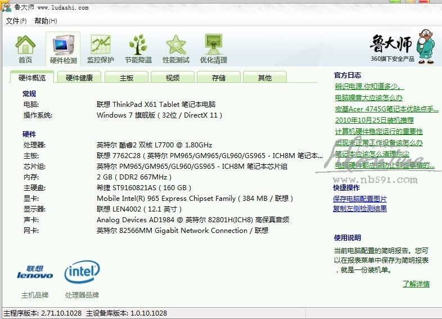
Task: Switch to the 主板 tab
Action: point(126,78)
